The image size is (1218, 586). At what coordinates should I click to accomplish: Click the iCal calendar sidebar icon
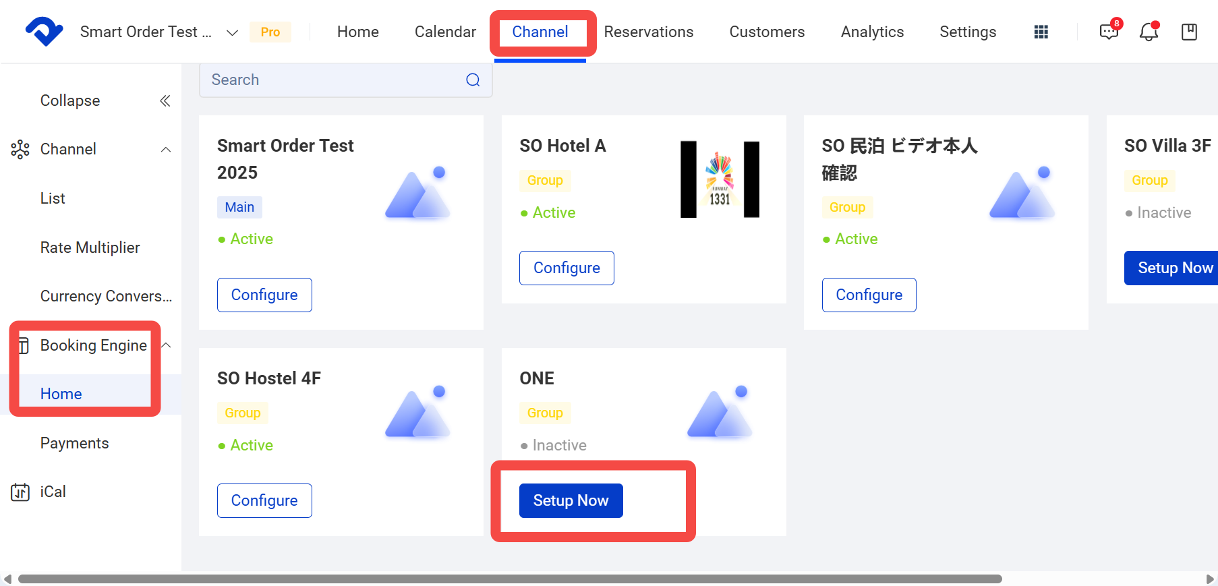coord(20,492)
